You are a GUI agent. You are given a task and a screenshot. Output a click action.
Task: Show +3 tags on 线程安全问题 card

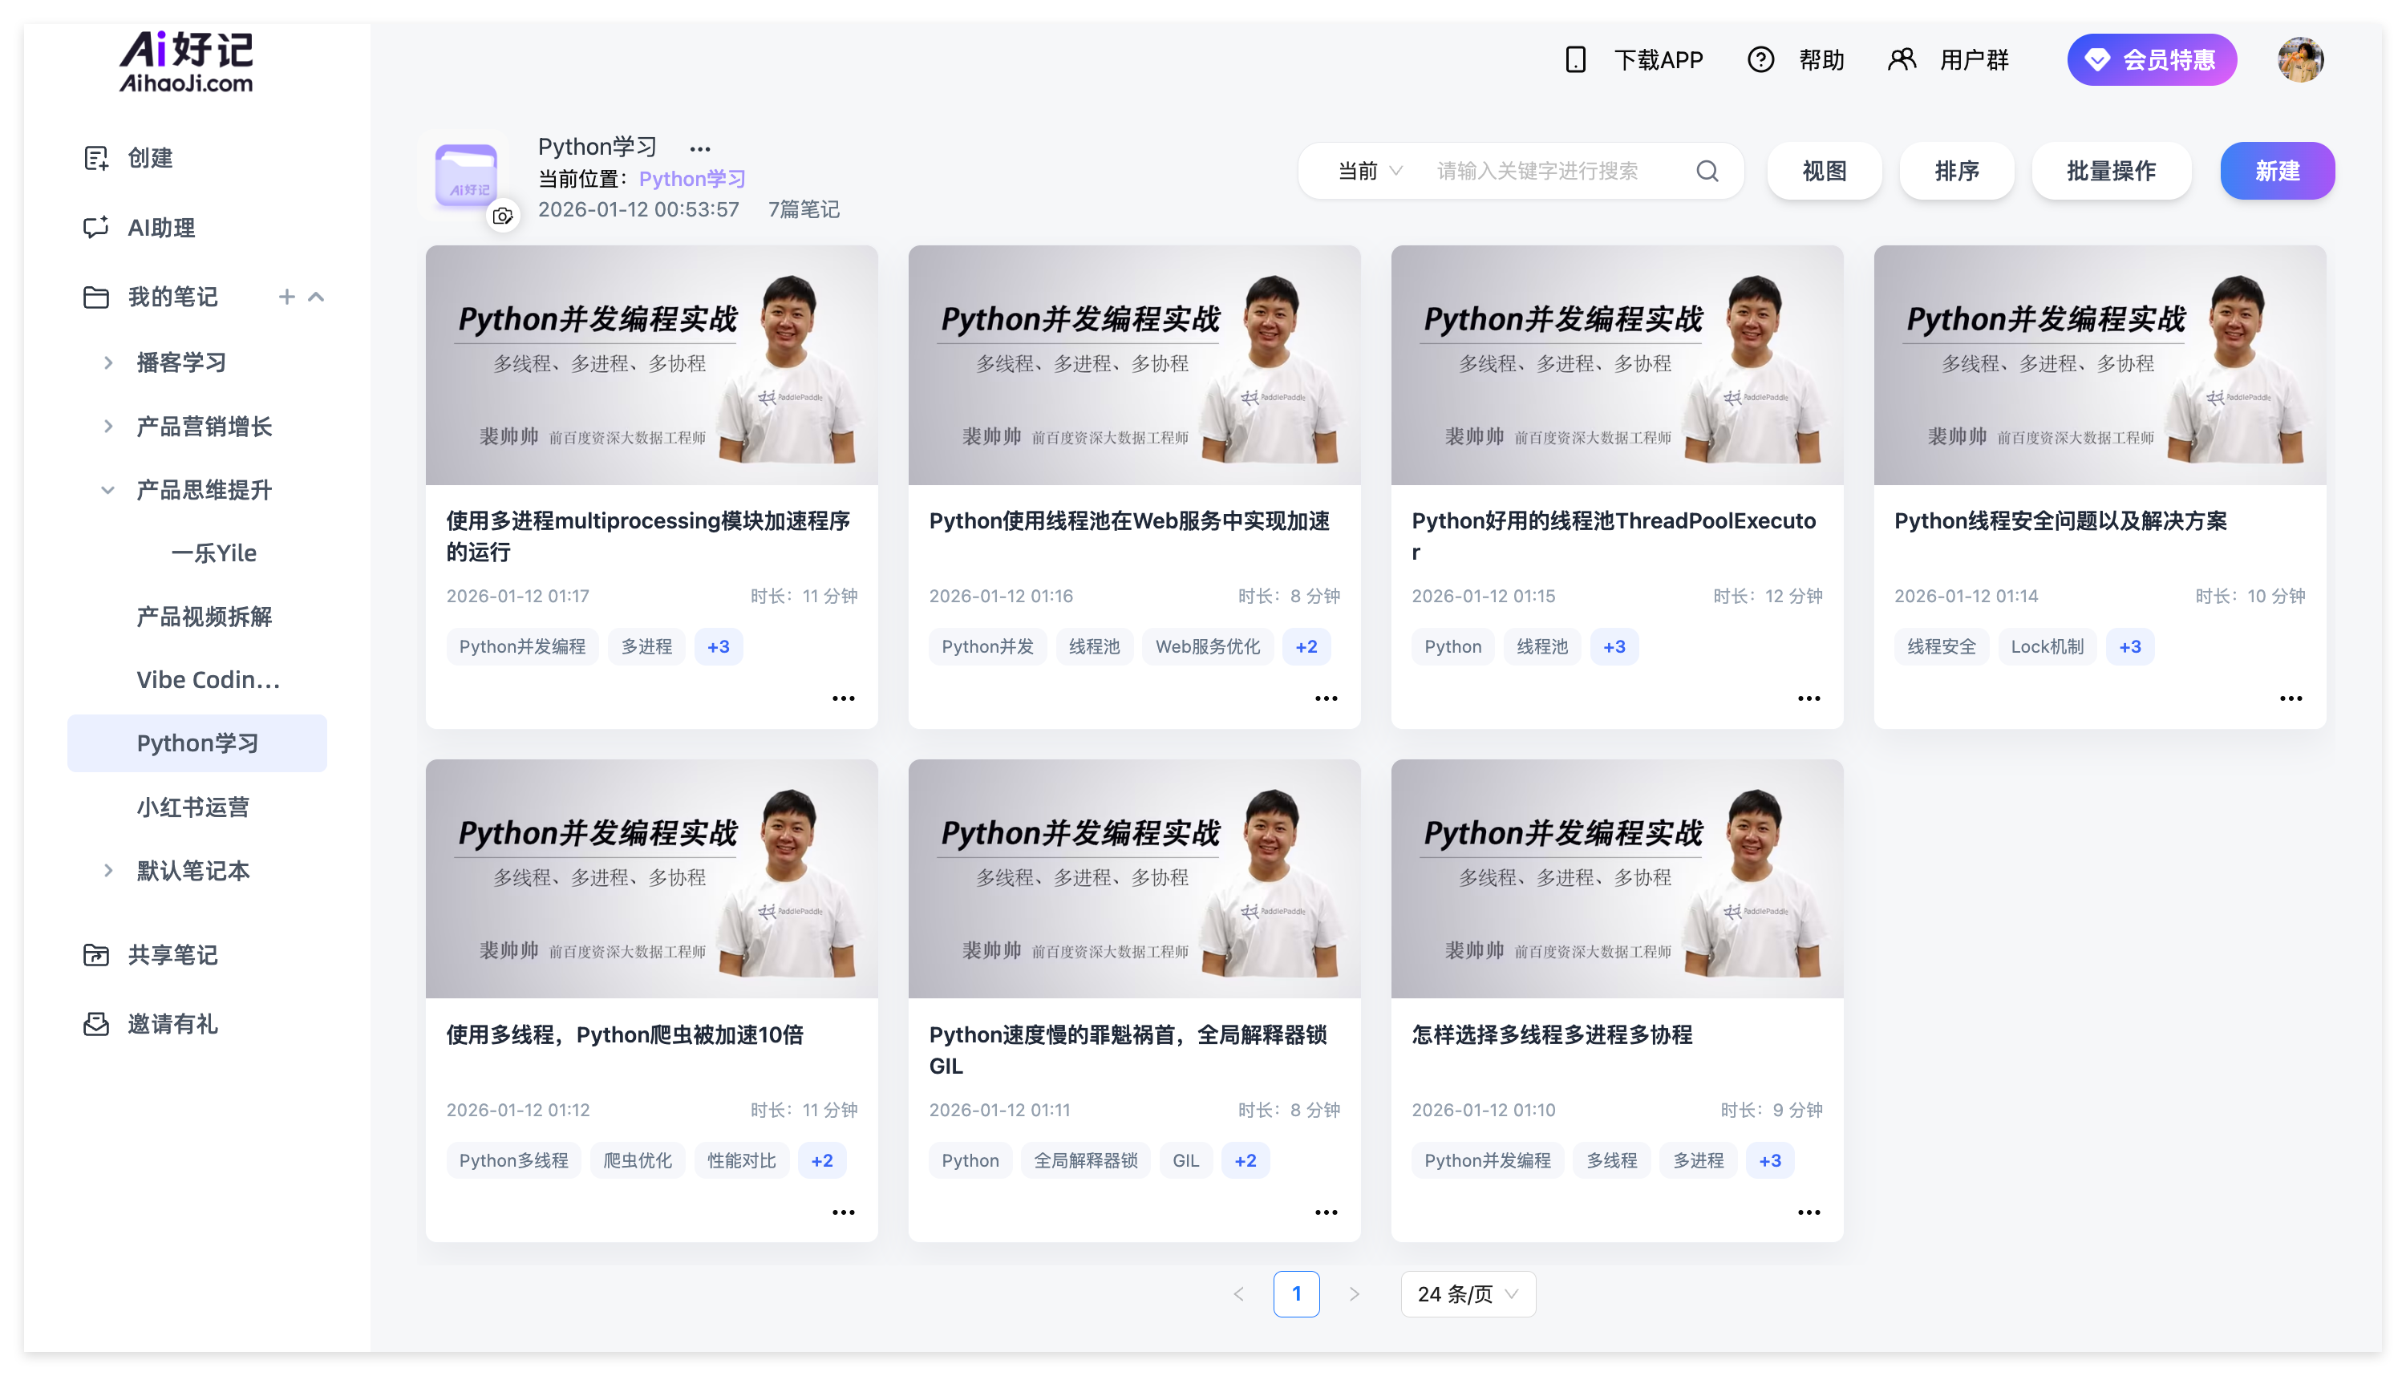tap(2129, 646)
